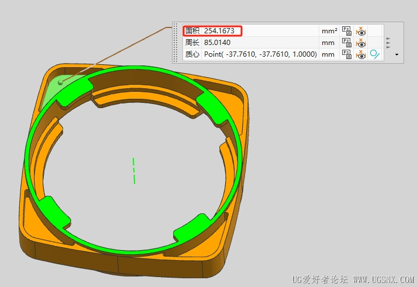Save the 周长 perimeter measurement as expression

coord(346,43)
